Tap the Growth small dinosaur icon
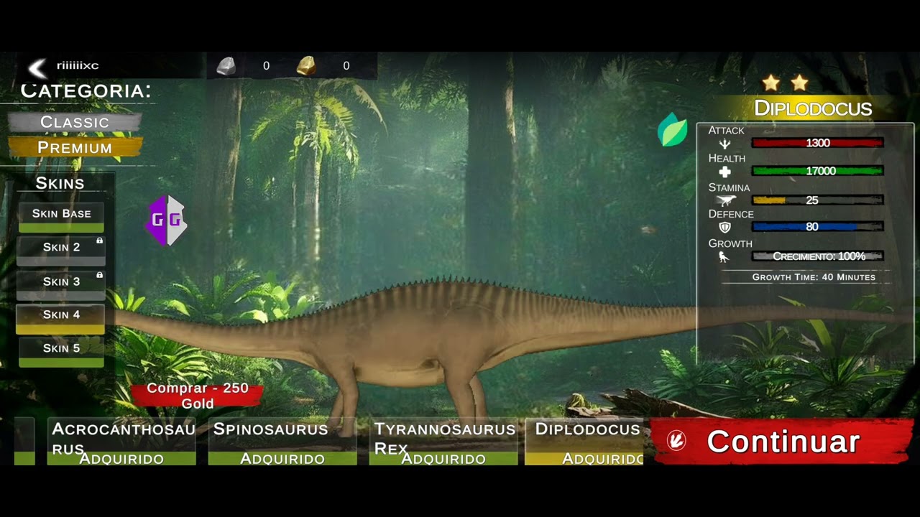Viewport: 920px width, 517px height. [x=724, y=256]
